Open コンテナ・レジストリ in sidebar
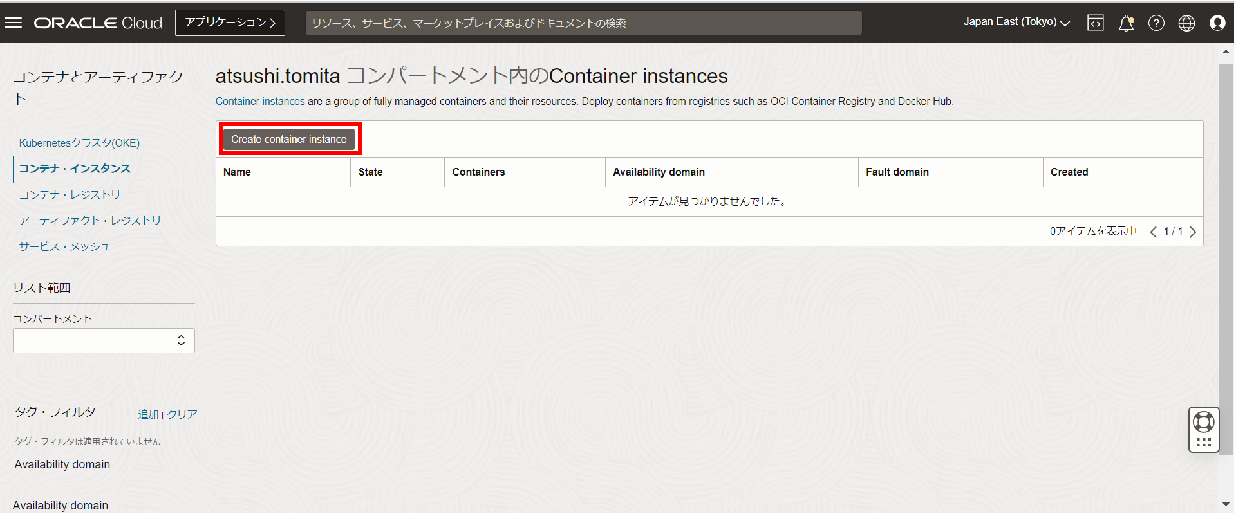 click(x=70, y=194)
